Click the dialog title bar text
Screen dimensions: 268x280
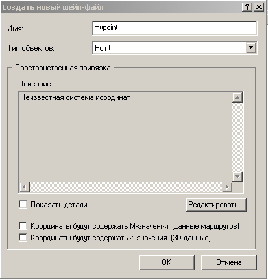pyautogui.click(x=53, y=7)
